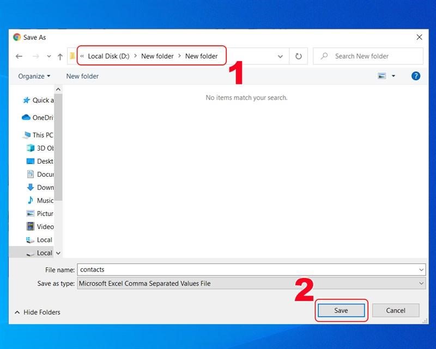The width and height of the screenshot is (436, 349).
Task: Click the search magnifier icon
Action: 324,56
